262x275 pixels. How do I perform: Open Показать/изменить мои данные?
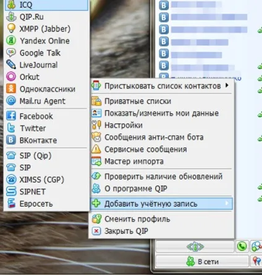point(162,113)
